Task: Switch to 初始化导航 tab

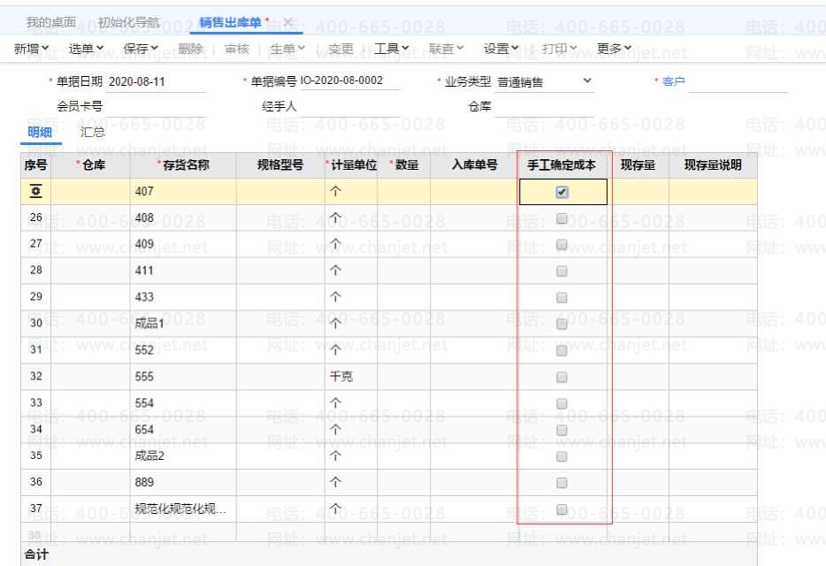Action: (128, 22)
